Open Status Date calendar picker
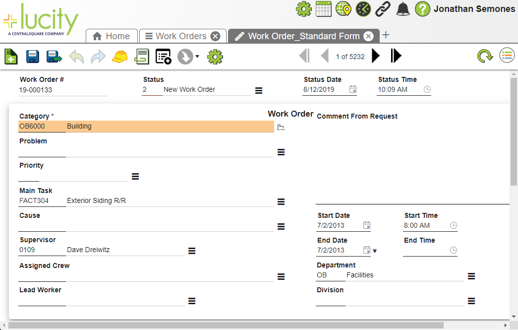The height and width of the screenshot is (330, 518). tap(353, 89)
